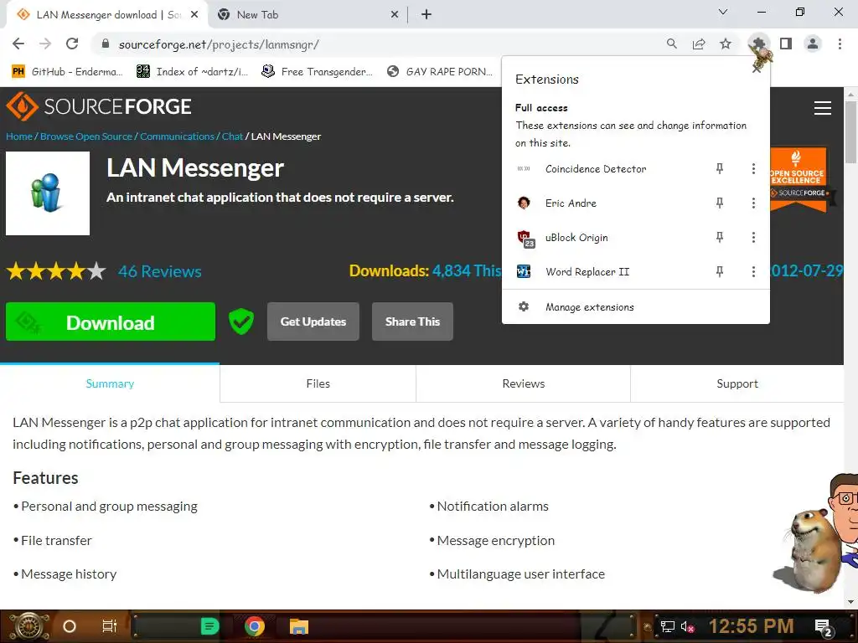
Task: Click the Word Replacer II icon
Action: (x=524, y=272)
